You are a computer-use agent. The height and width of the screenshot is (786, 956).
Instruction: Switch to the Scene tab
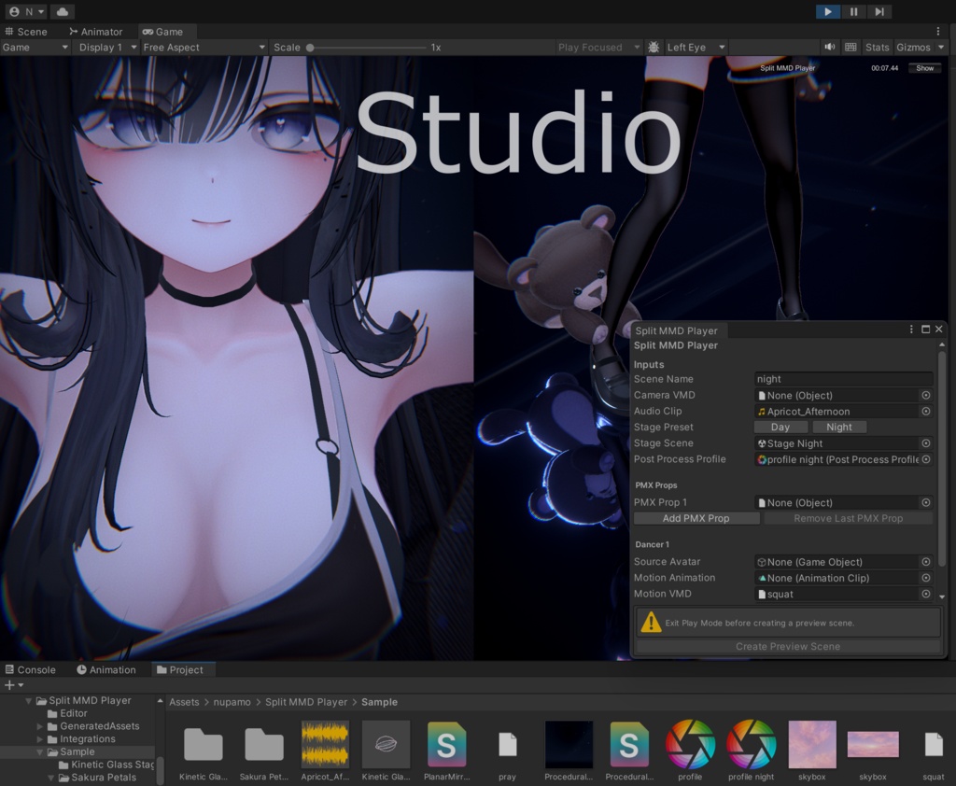click(26, 32)
